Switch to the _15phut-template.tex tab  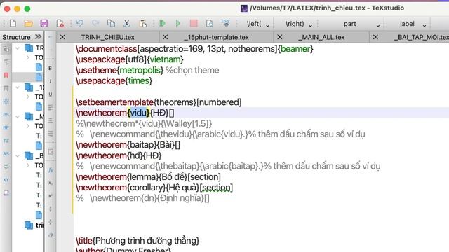coord(217,37)
